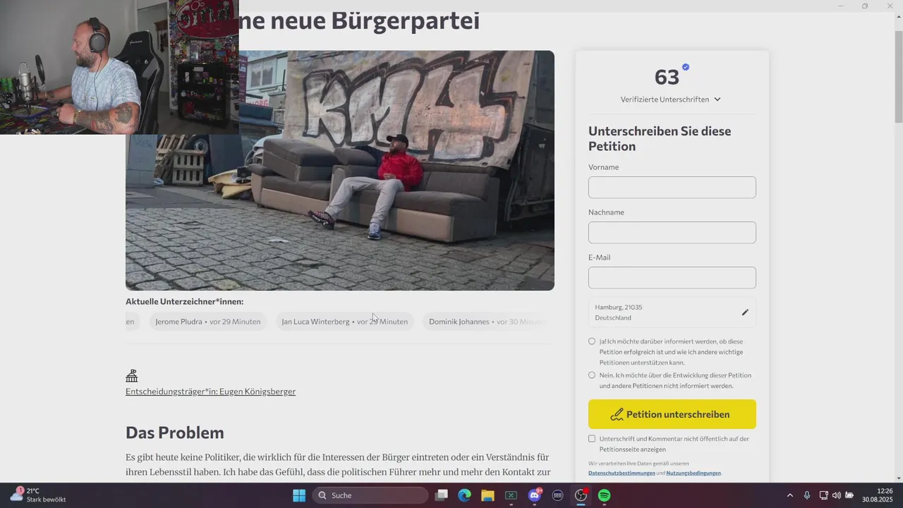Click into the Vorname input field

pyautogui.click(x=672, y=188)
